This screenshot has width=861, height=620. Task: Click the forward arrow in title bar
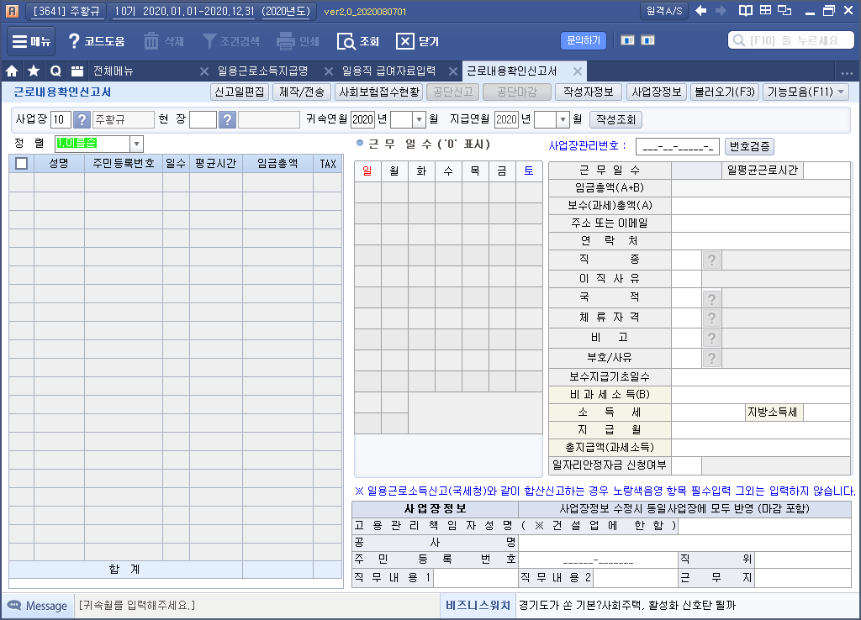tap(721, 10)
